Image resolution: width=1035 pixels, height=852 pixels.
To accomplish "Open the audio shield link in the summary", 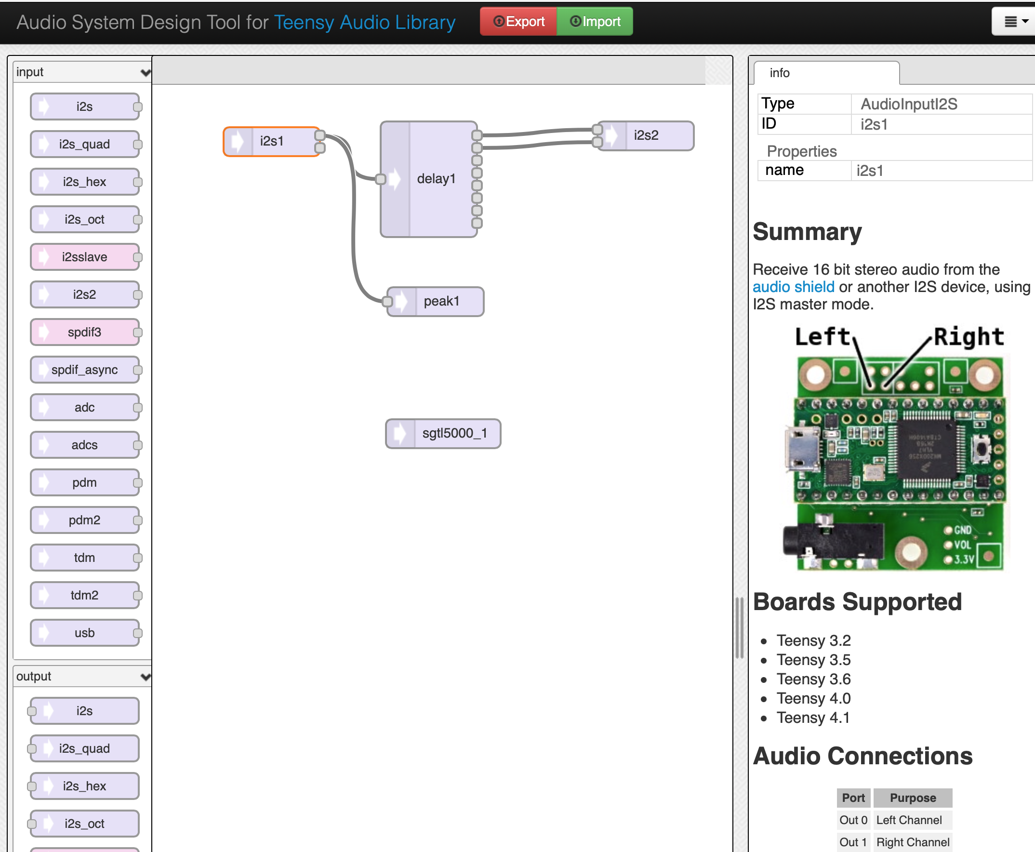I will (793, 287).
